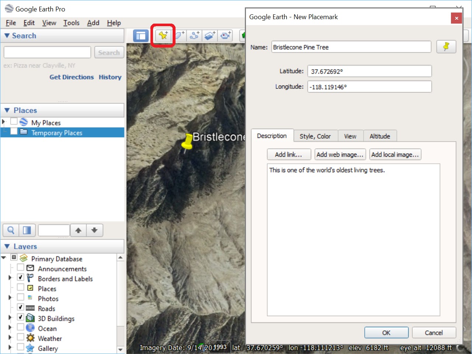
Task: Expand the 3D Buildings node
Action: click(x=10, y=317)
